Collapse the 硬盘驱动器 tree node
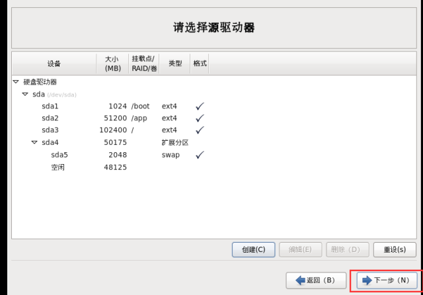The width and height of the screenshot is (423, 295). (x=16, y=82)
